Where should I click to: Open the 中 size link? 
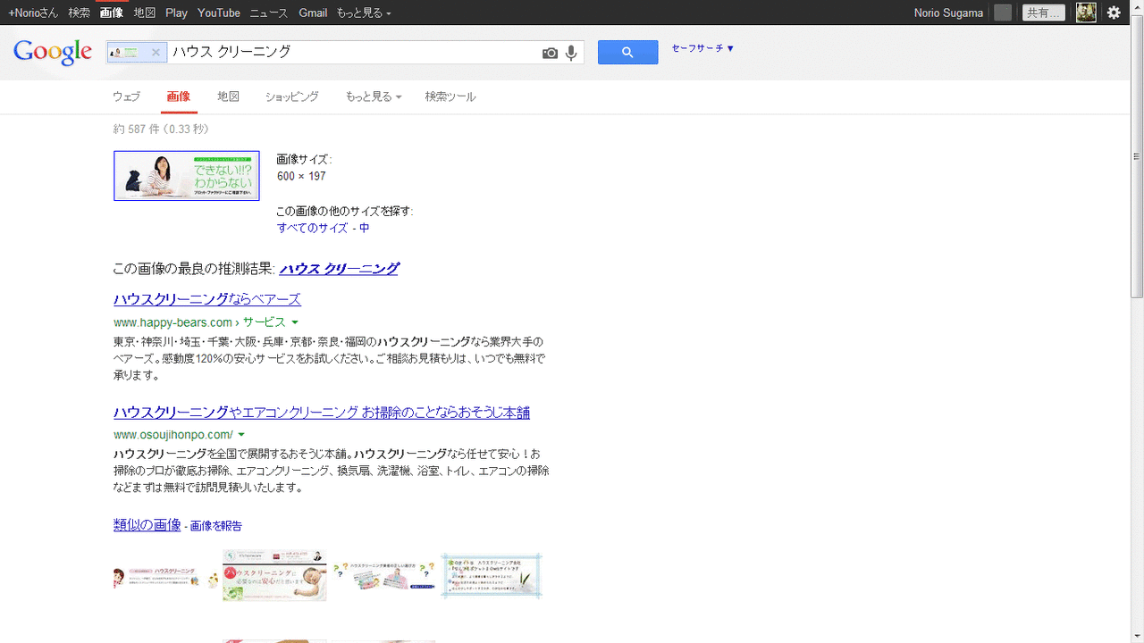(365, 228)
